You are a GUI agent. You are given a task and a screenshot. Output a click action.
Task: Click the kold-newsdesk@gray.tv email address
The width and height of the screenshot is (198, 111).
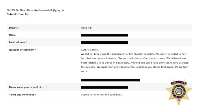click(x=49, y=10)
